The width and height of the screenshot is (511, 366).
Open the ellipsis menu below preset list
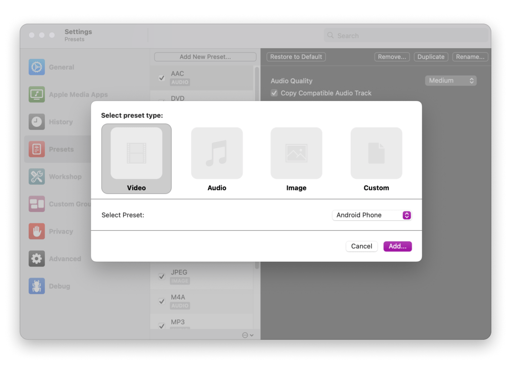[247, 335]
